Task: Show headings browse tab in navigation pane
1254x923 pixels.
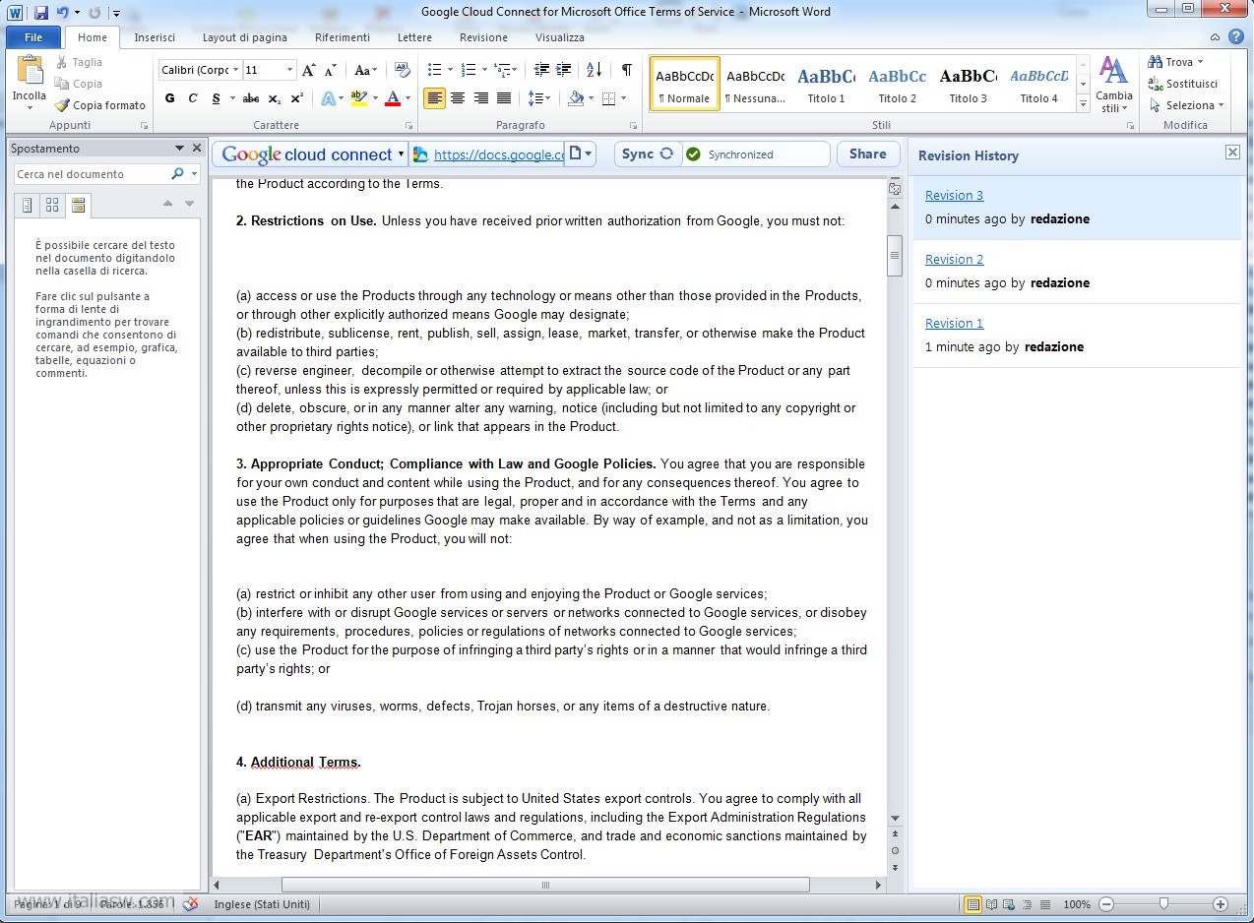Action: point(28,205)
